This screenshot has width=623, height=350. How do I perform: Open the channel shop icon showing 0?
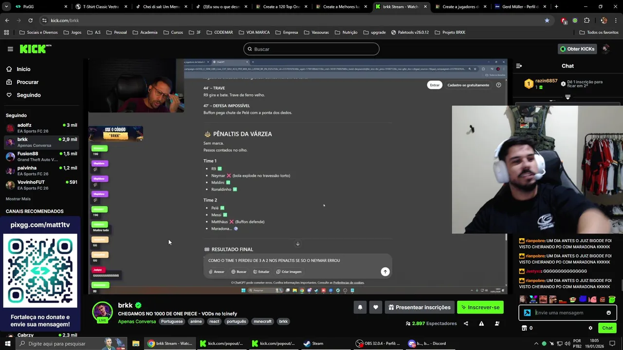pos(527,328)
